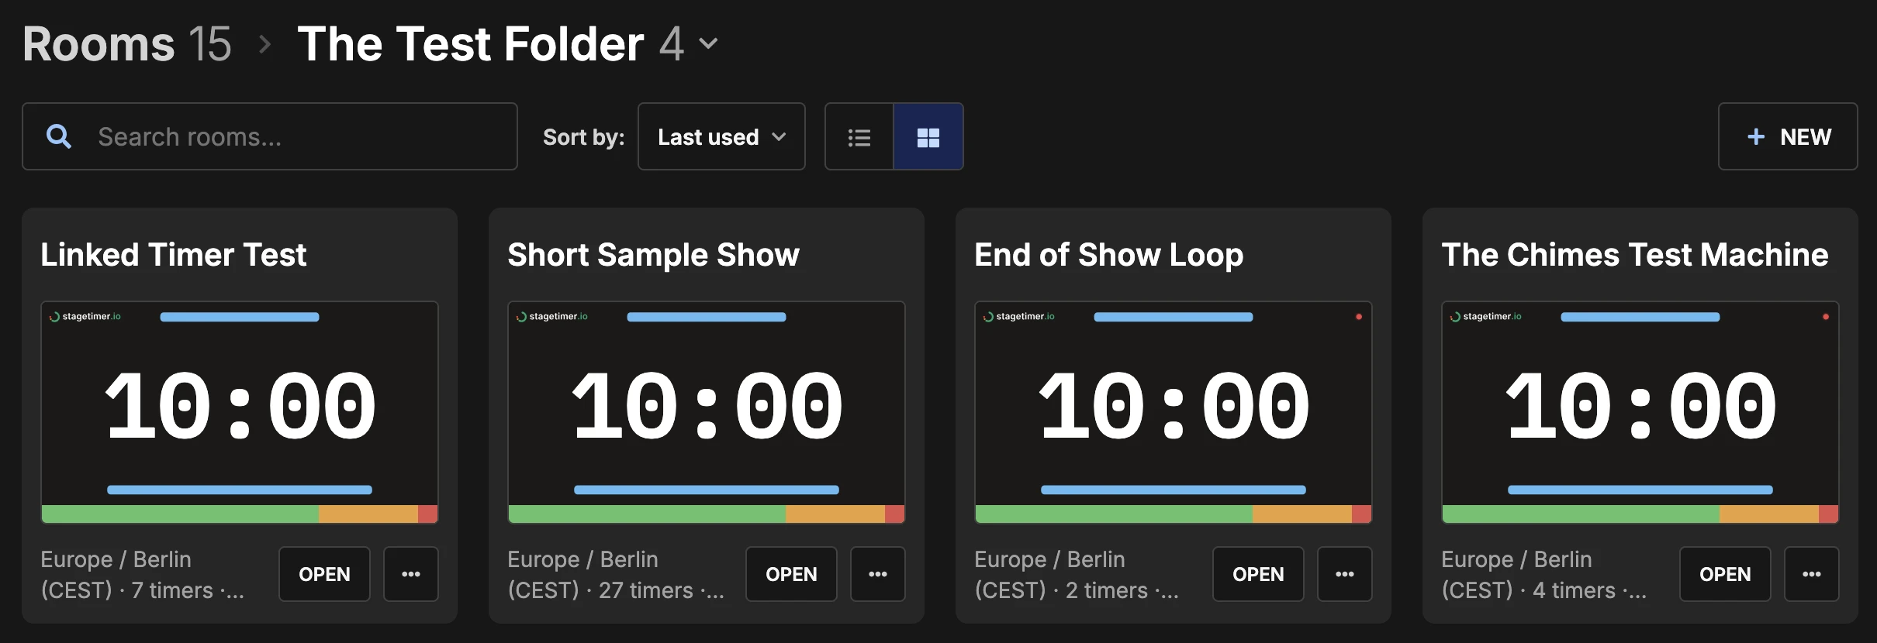This screenshot has width=1877, height=643.
Task: Click The Chimes Test Machine card title
Action: tap(1635, 255)
